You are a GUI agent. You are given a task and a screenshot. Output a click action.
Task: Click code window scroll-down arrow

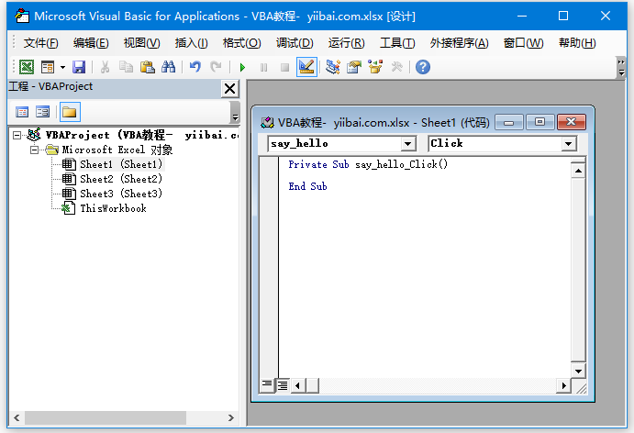tap(578, 371)
